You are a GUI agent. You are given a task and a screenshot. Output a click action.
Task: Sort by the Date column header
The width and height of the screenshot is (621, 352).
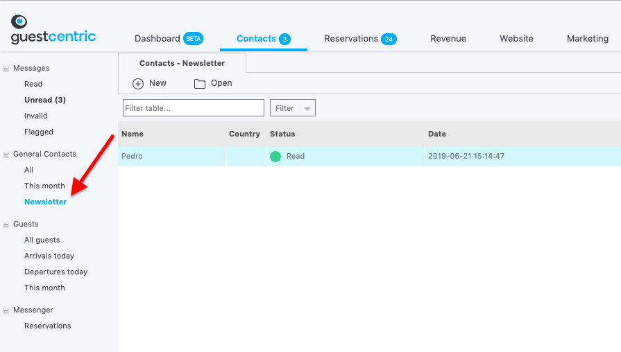[437, 134]
